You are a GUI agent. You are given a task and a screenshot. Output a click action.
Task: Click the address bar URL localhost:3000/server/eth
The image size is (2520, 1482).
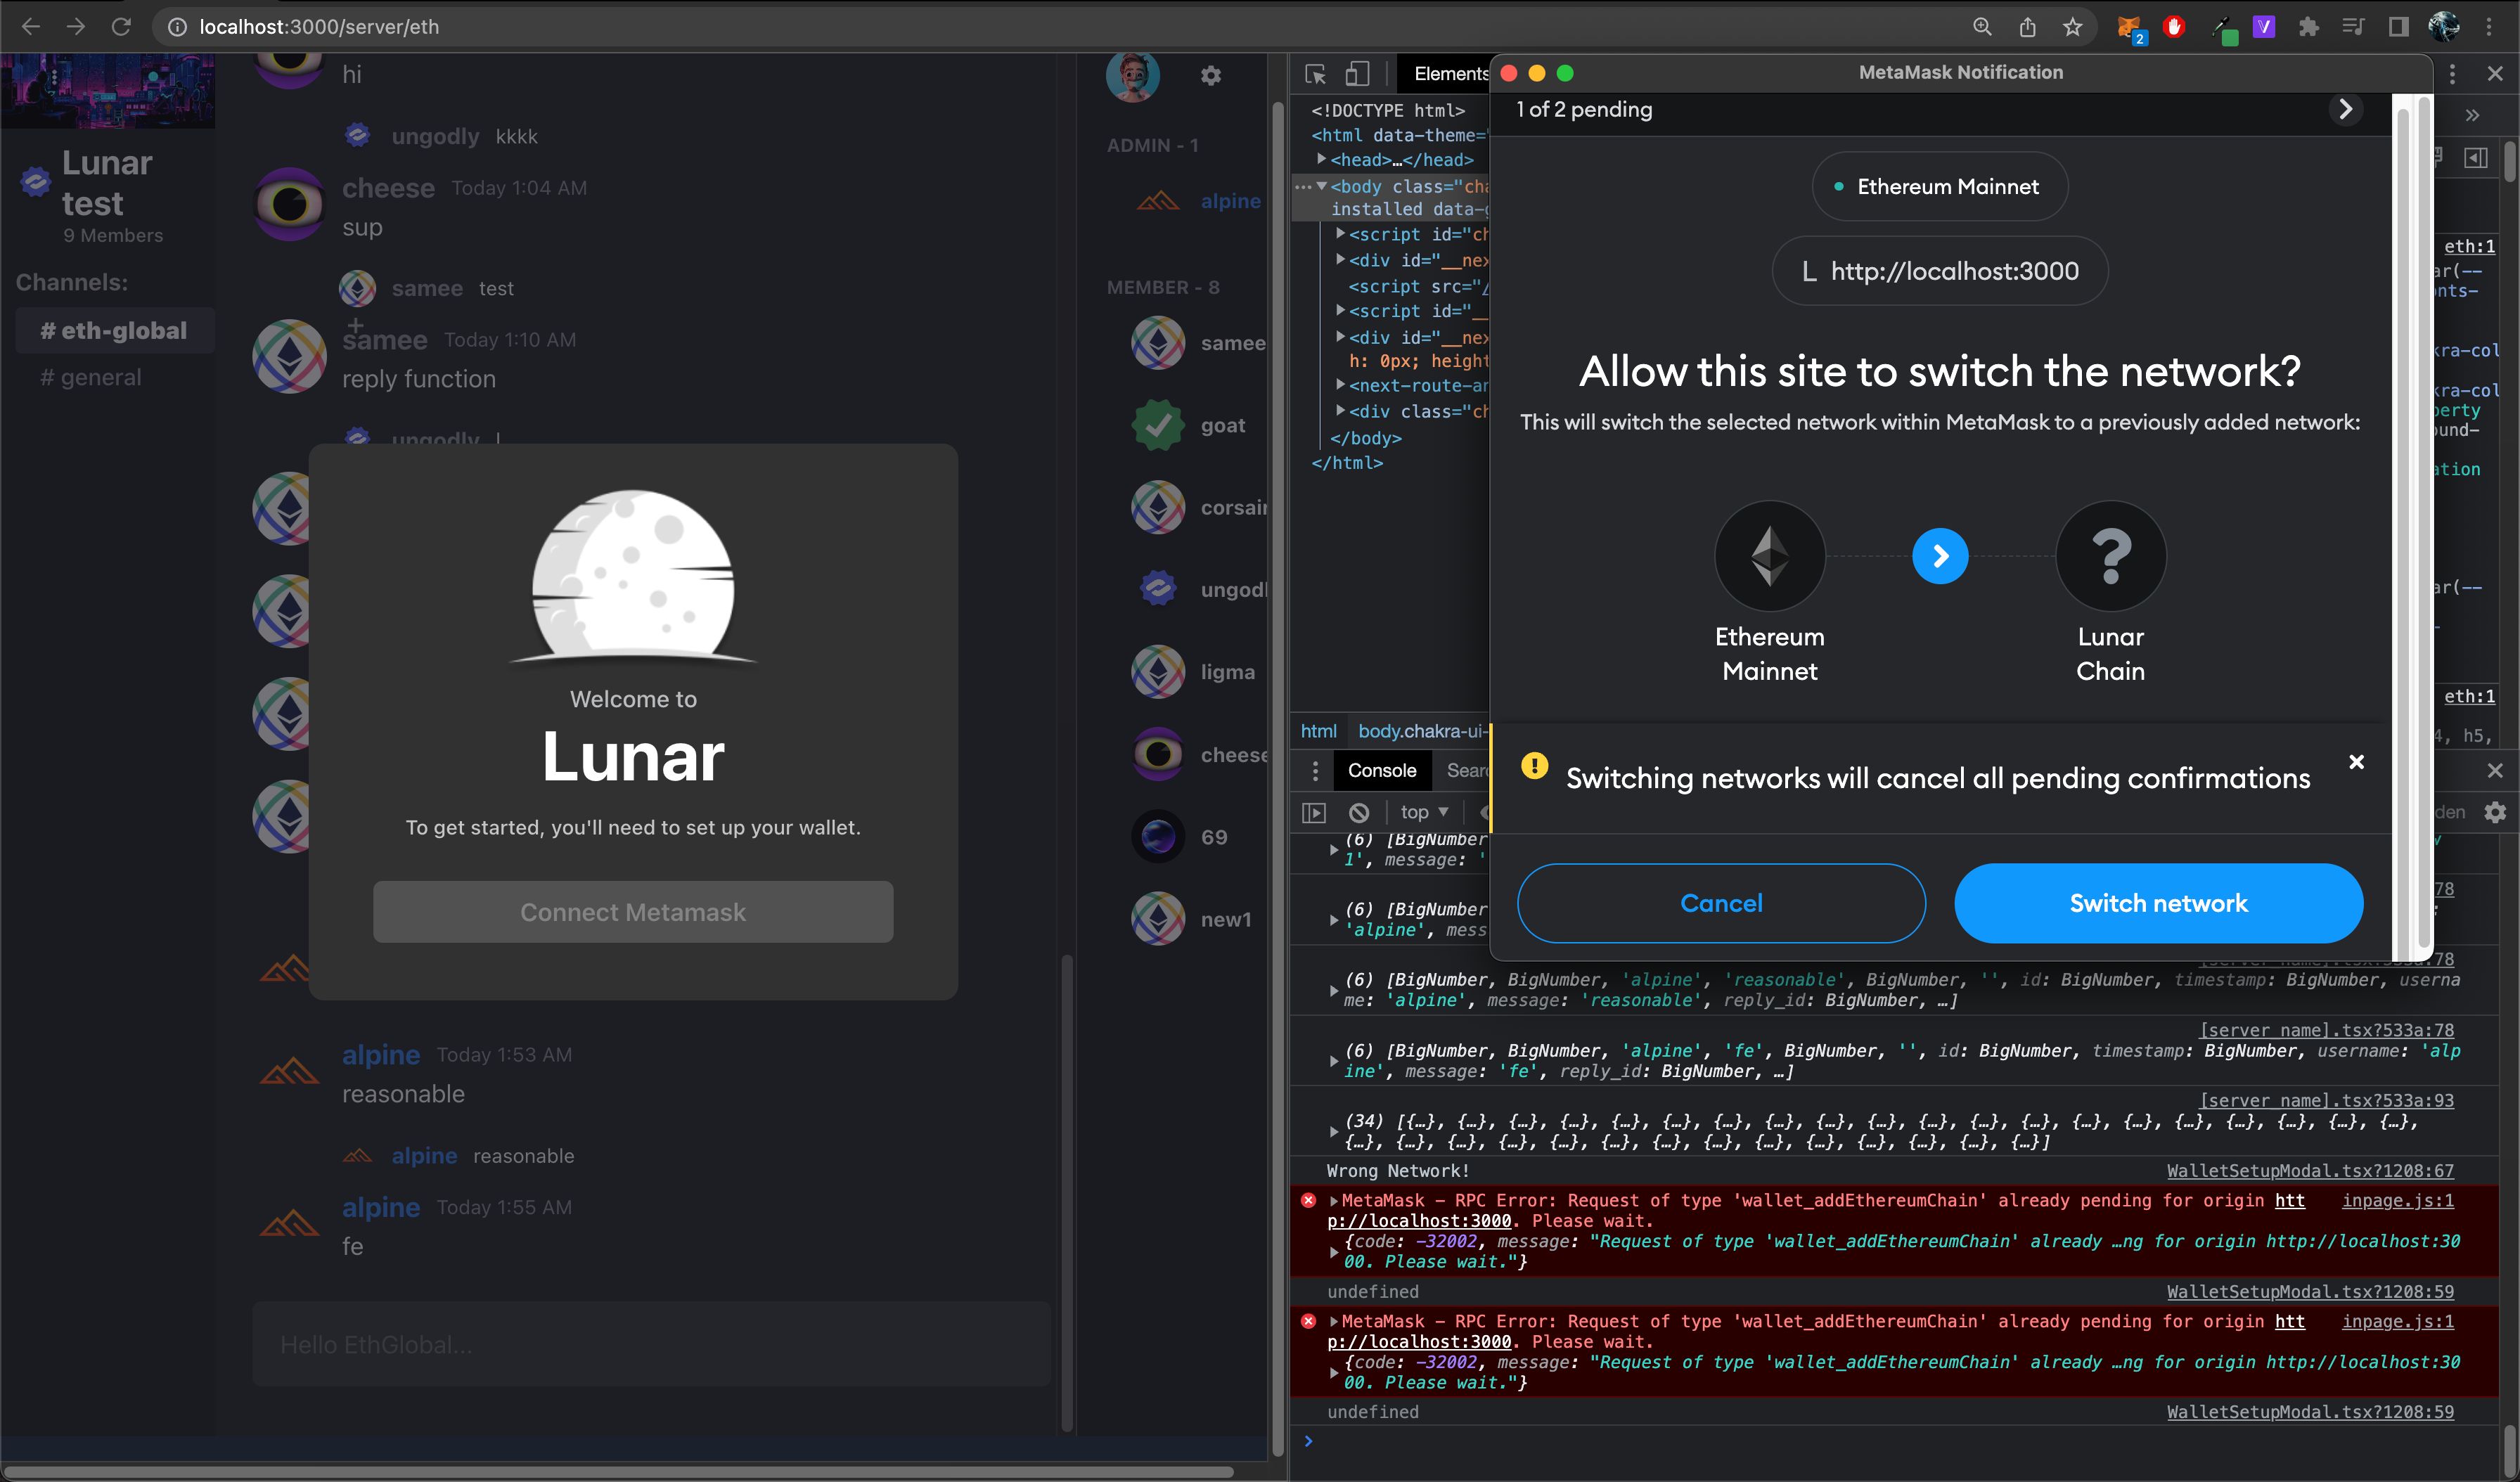click(x=319, y=27)
